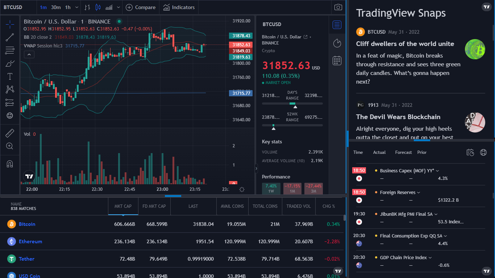Switch the chart interval to 1m
The width and height of the screenshot is (495, 278).
click(43, 7)
